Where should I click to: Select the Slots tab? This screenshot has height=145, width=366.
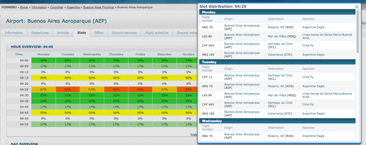(x=81, y=33)
